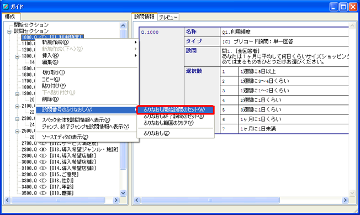
Task: Maximize the ガイド window
Action: click(x=343, y=7)
